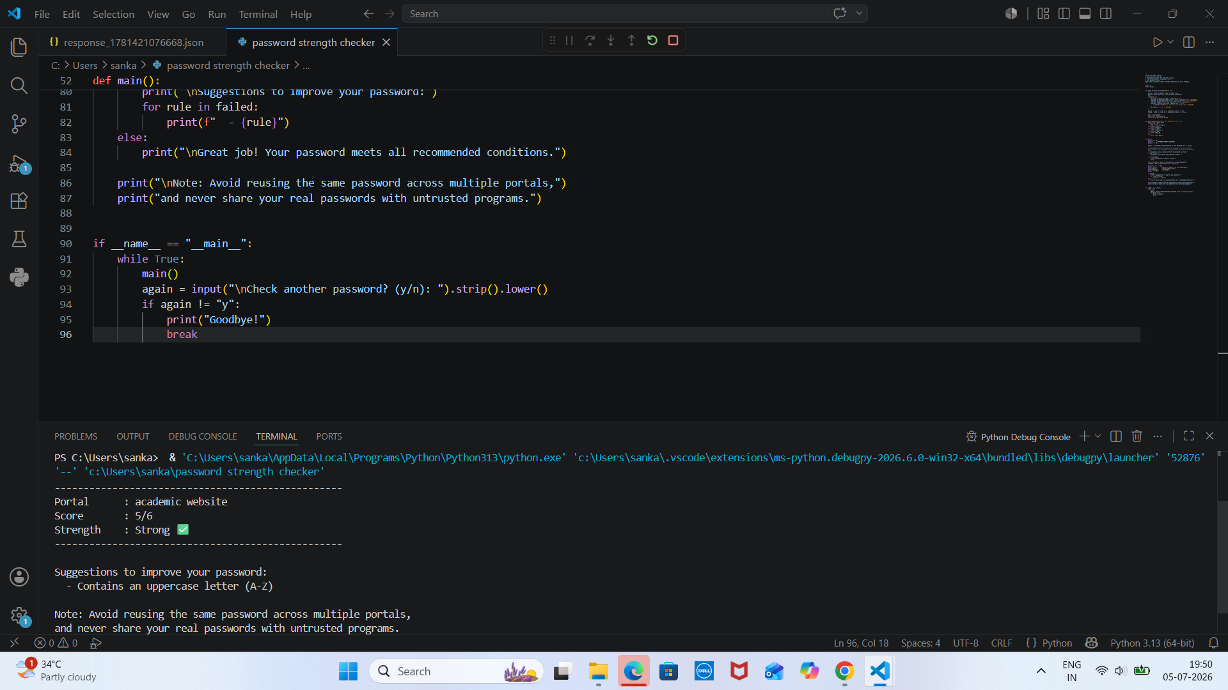Expand the sanka breadcrumb folder
Screen dimensions: 1228x690
(123, 65)
